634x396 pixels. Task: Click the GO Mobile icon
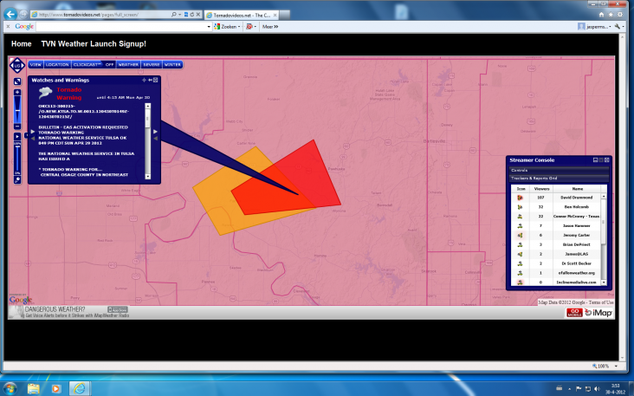tap(574, 312)
